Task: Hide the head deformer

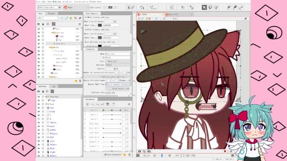Action: click(x=39, y=111)
